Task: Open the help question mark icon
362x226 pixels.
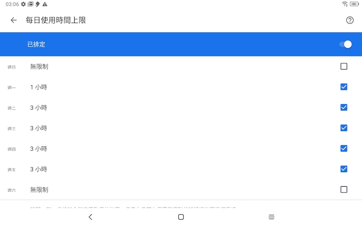Action: click(350, 20)
